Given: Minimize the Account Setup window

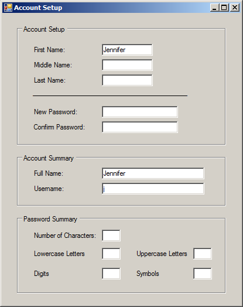Looking at the screenshot, I should click(215, 8).
